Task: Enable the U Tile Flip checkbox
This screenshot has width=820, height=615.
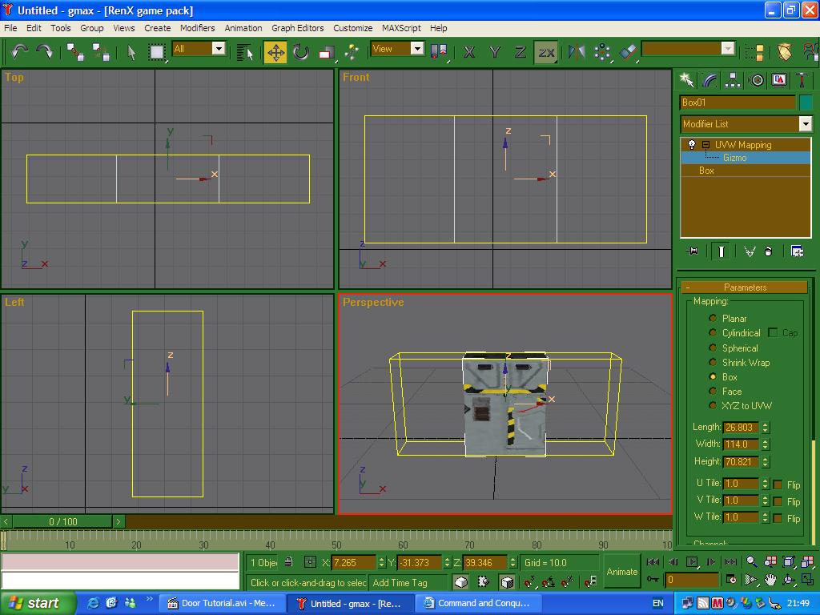Action: click(x=778, y=484)
